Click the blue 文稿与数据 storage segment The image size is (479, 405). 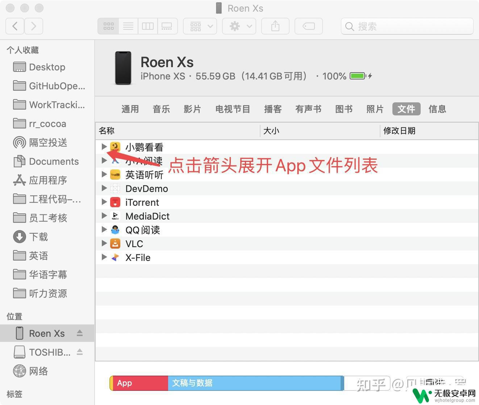point(254,383)
